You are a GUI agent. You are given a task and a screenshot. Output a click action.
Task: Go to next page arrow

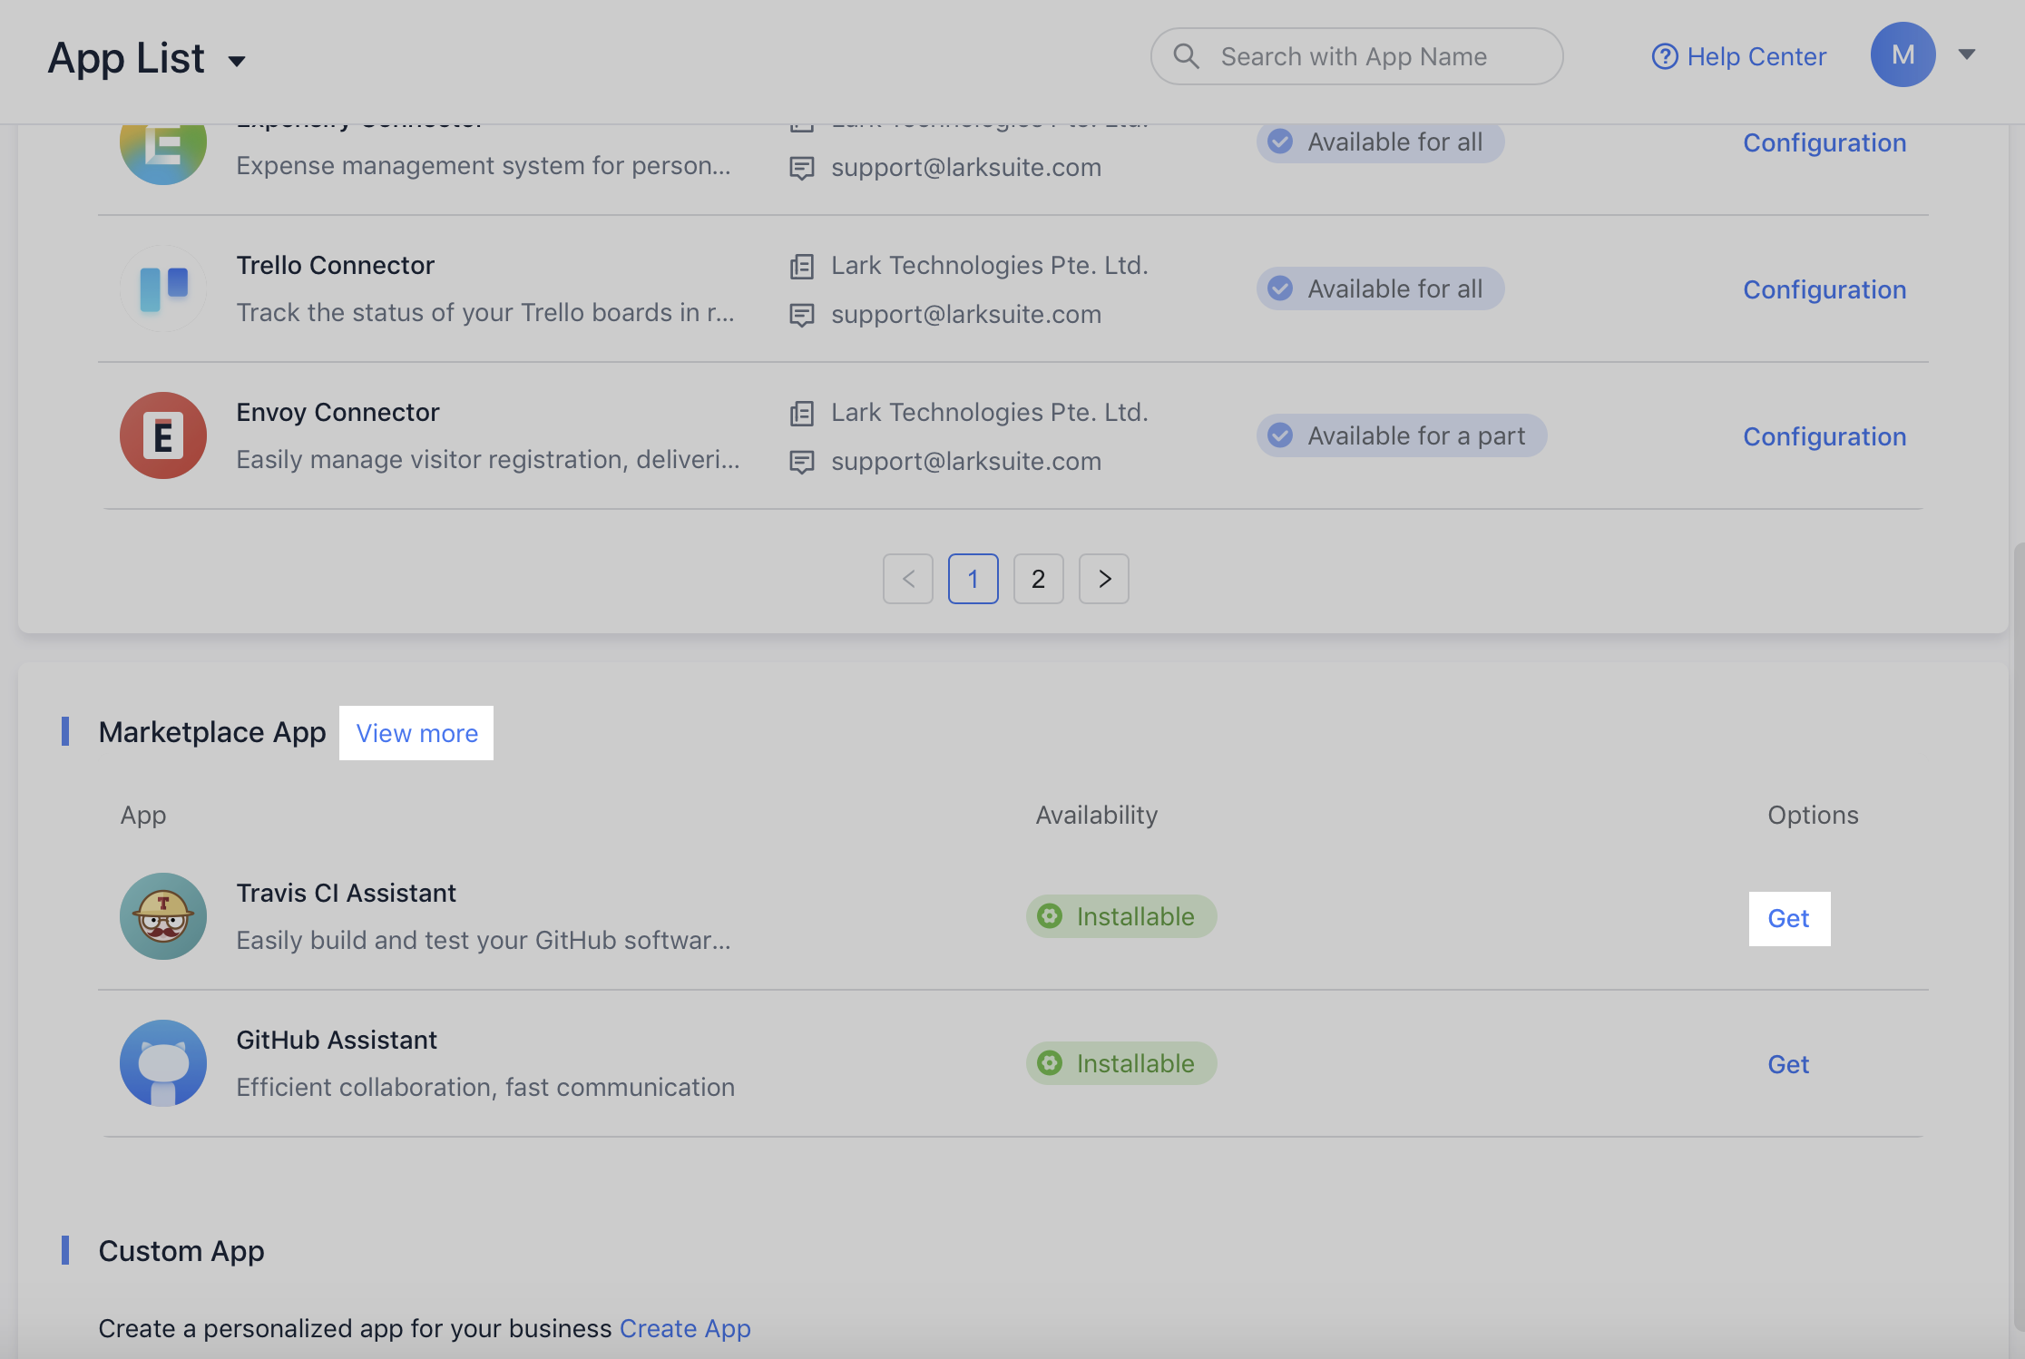(1103, 579)
